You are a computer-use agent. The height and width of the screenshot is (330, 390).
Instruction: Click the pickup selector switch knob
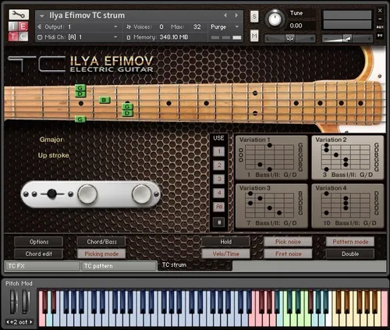coord(51,193)
